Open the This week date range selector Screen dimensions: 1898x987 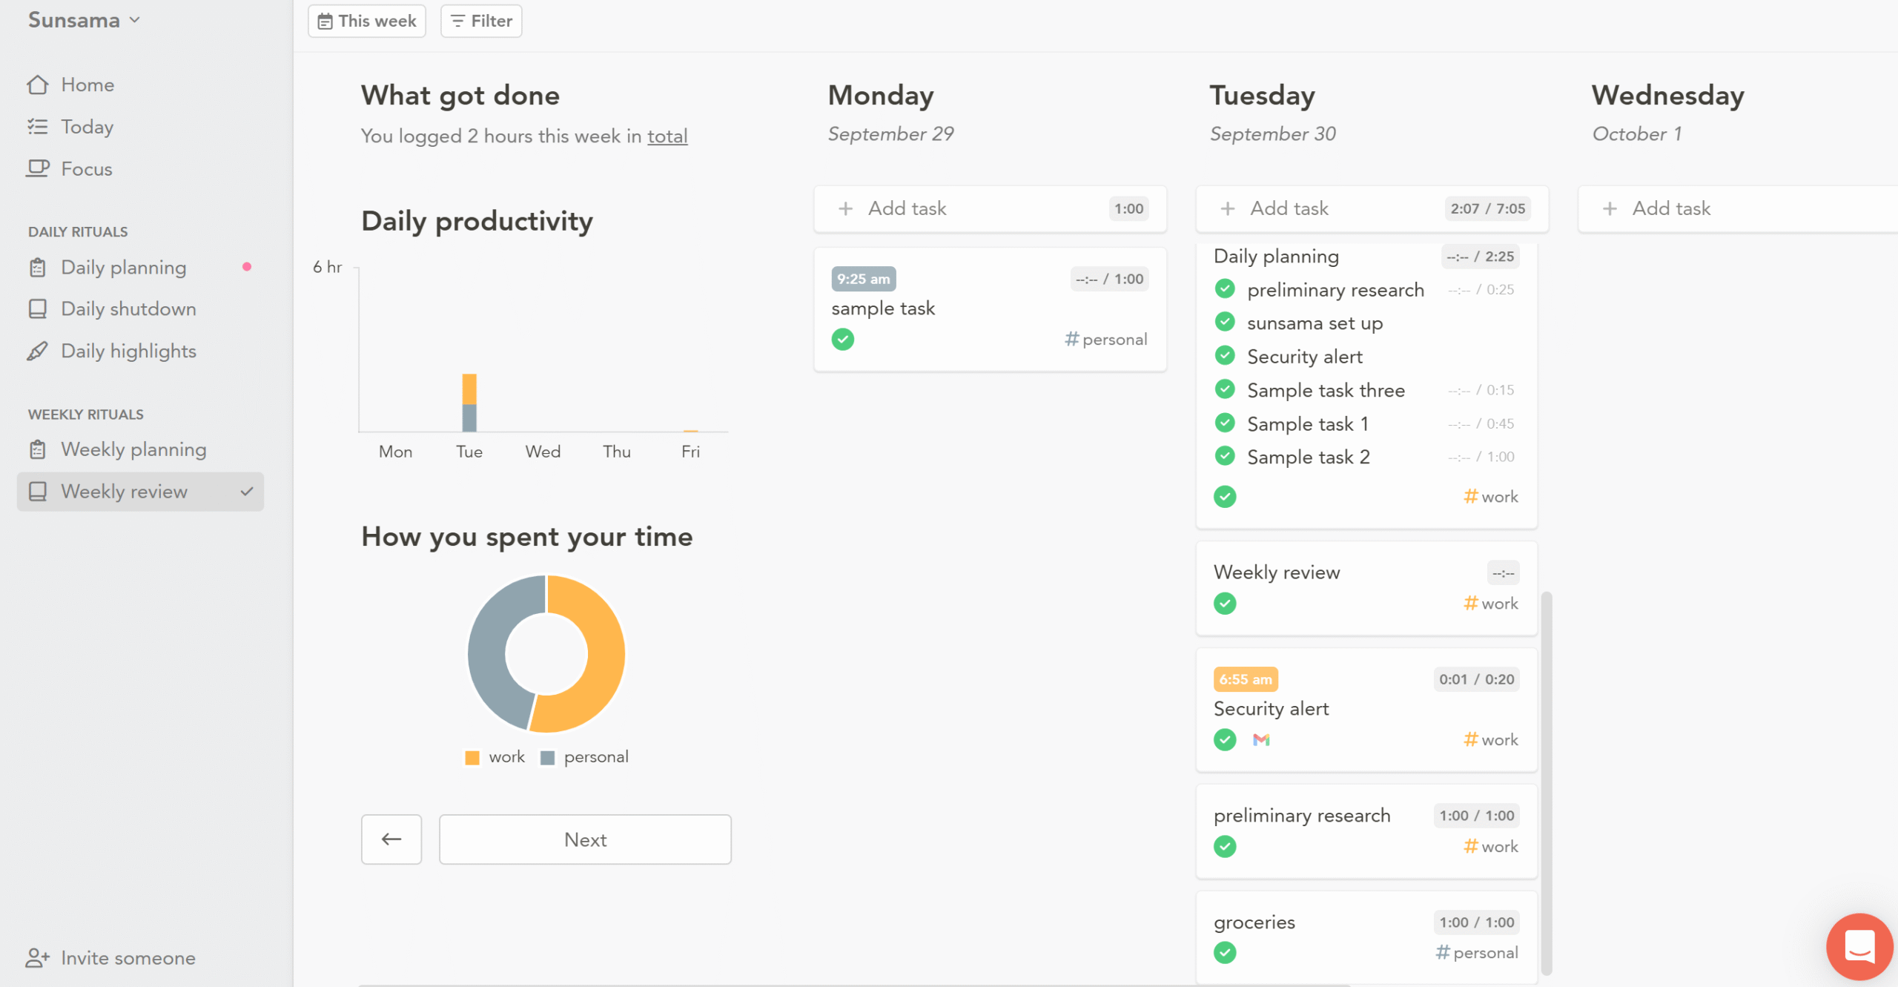(367, 21)
